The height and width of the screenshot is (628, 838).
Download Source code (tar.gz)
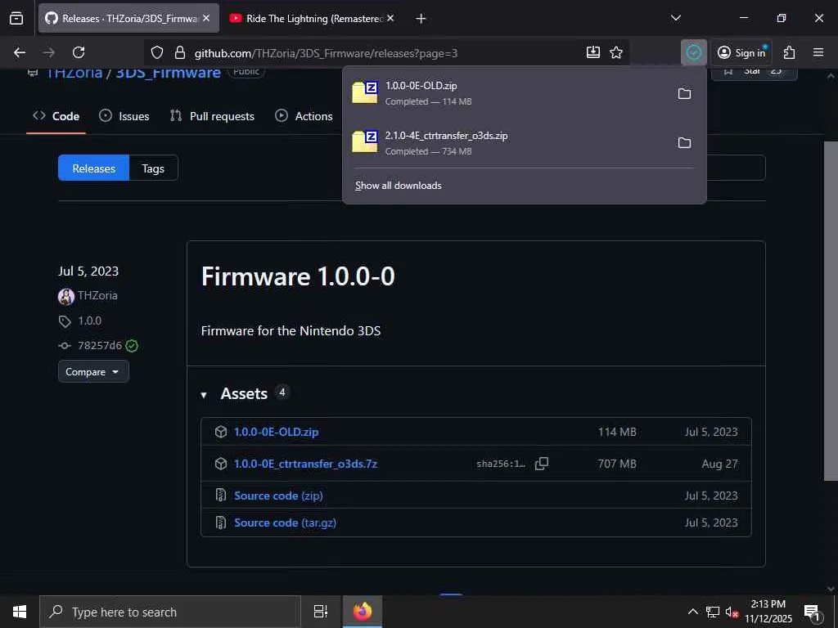[x=286, y=523]
